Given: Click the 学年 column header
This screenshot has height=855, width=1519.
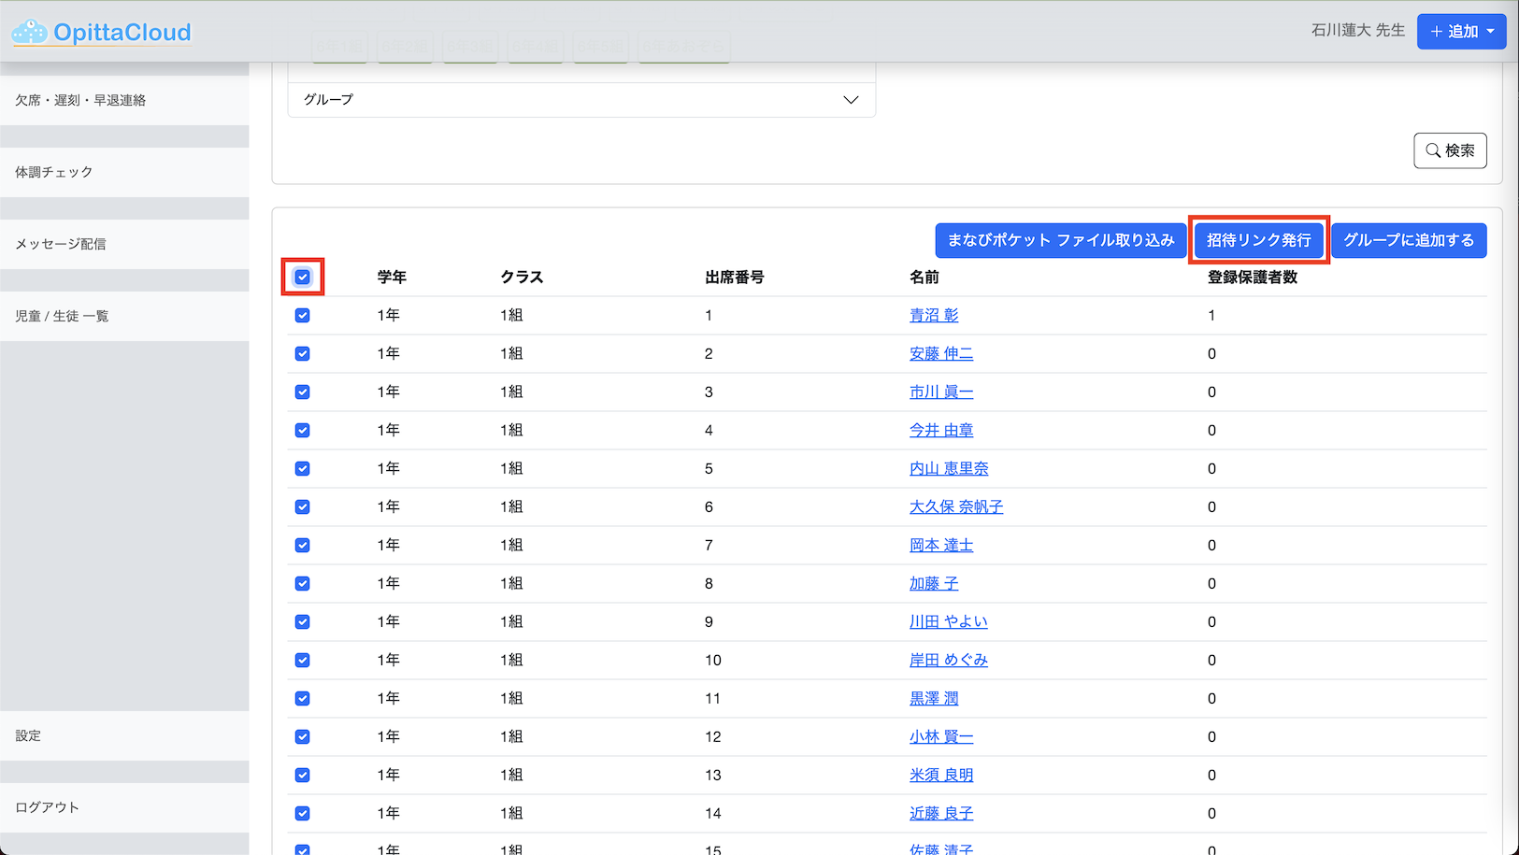Looking at the screenshot, I should [x=392, y=277].
